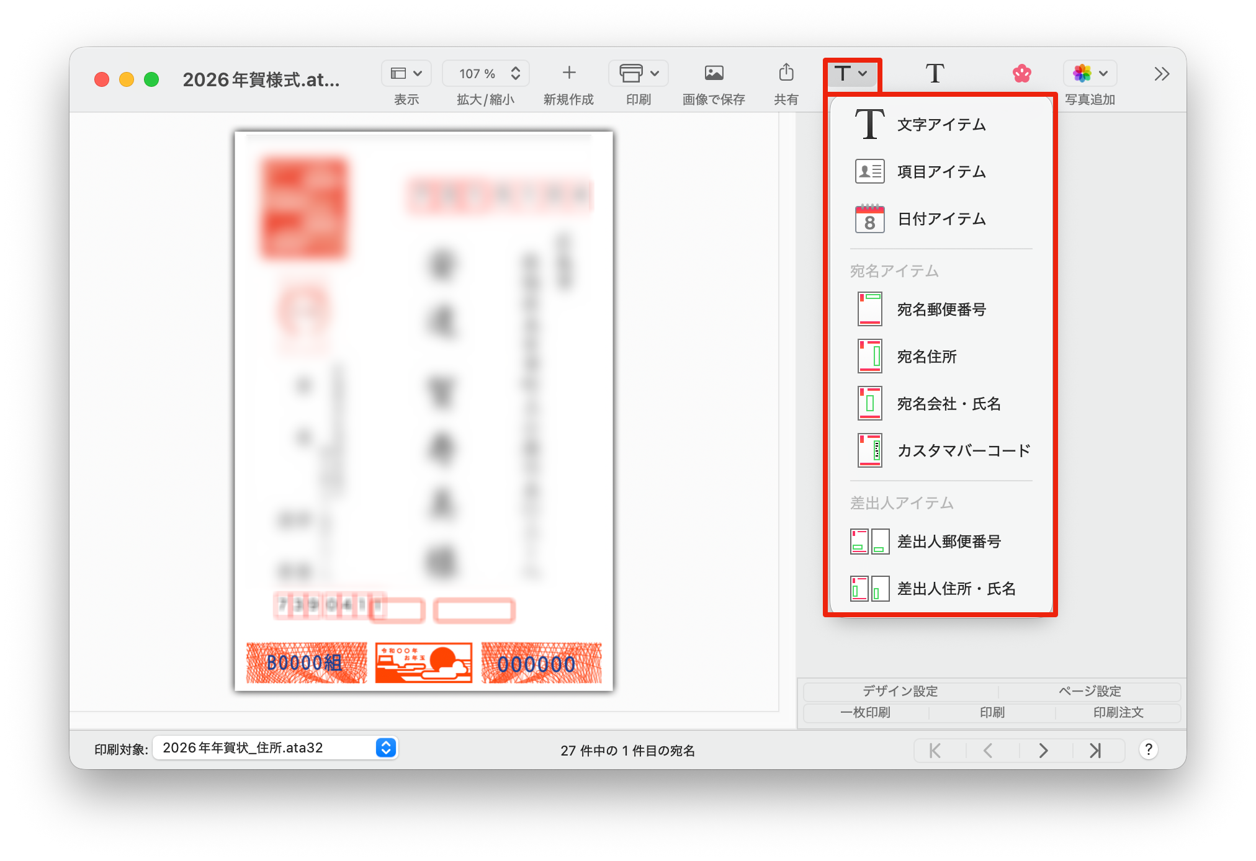Expand the 印刷 printer dropdown in toolbar
1256x861 pixels.
pyautogui.click(x=639, y=74)
